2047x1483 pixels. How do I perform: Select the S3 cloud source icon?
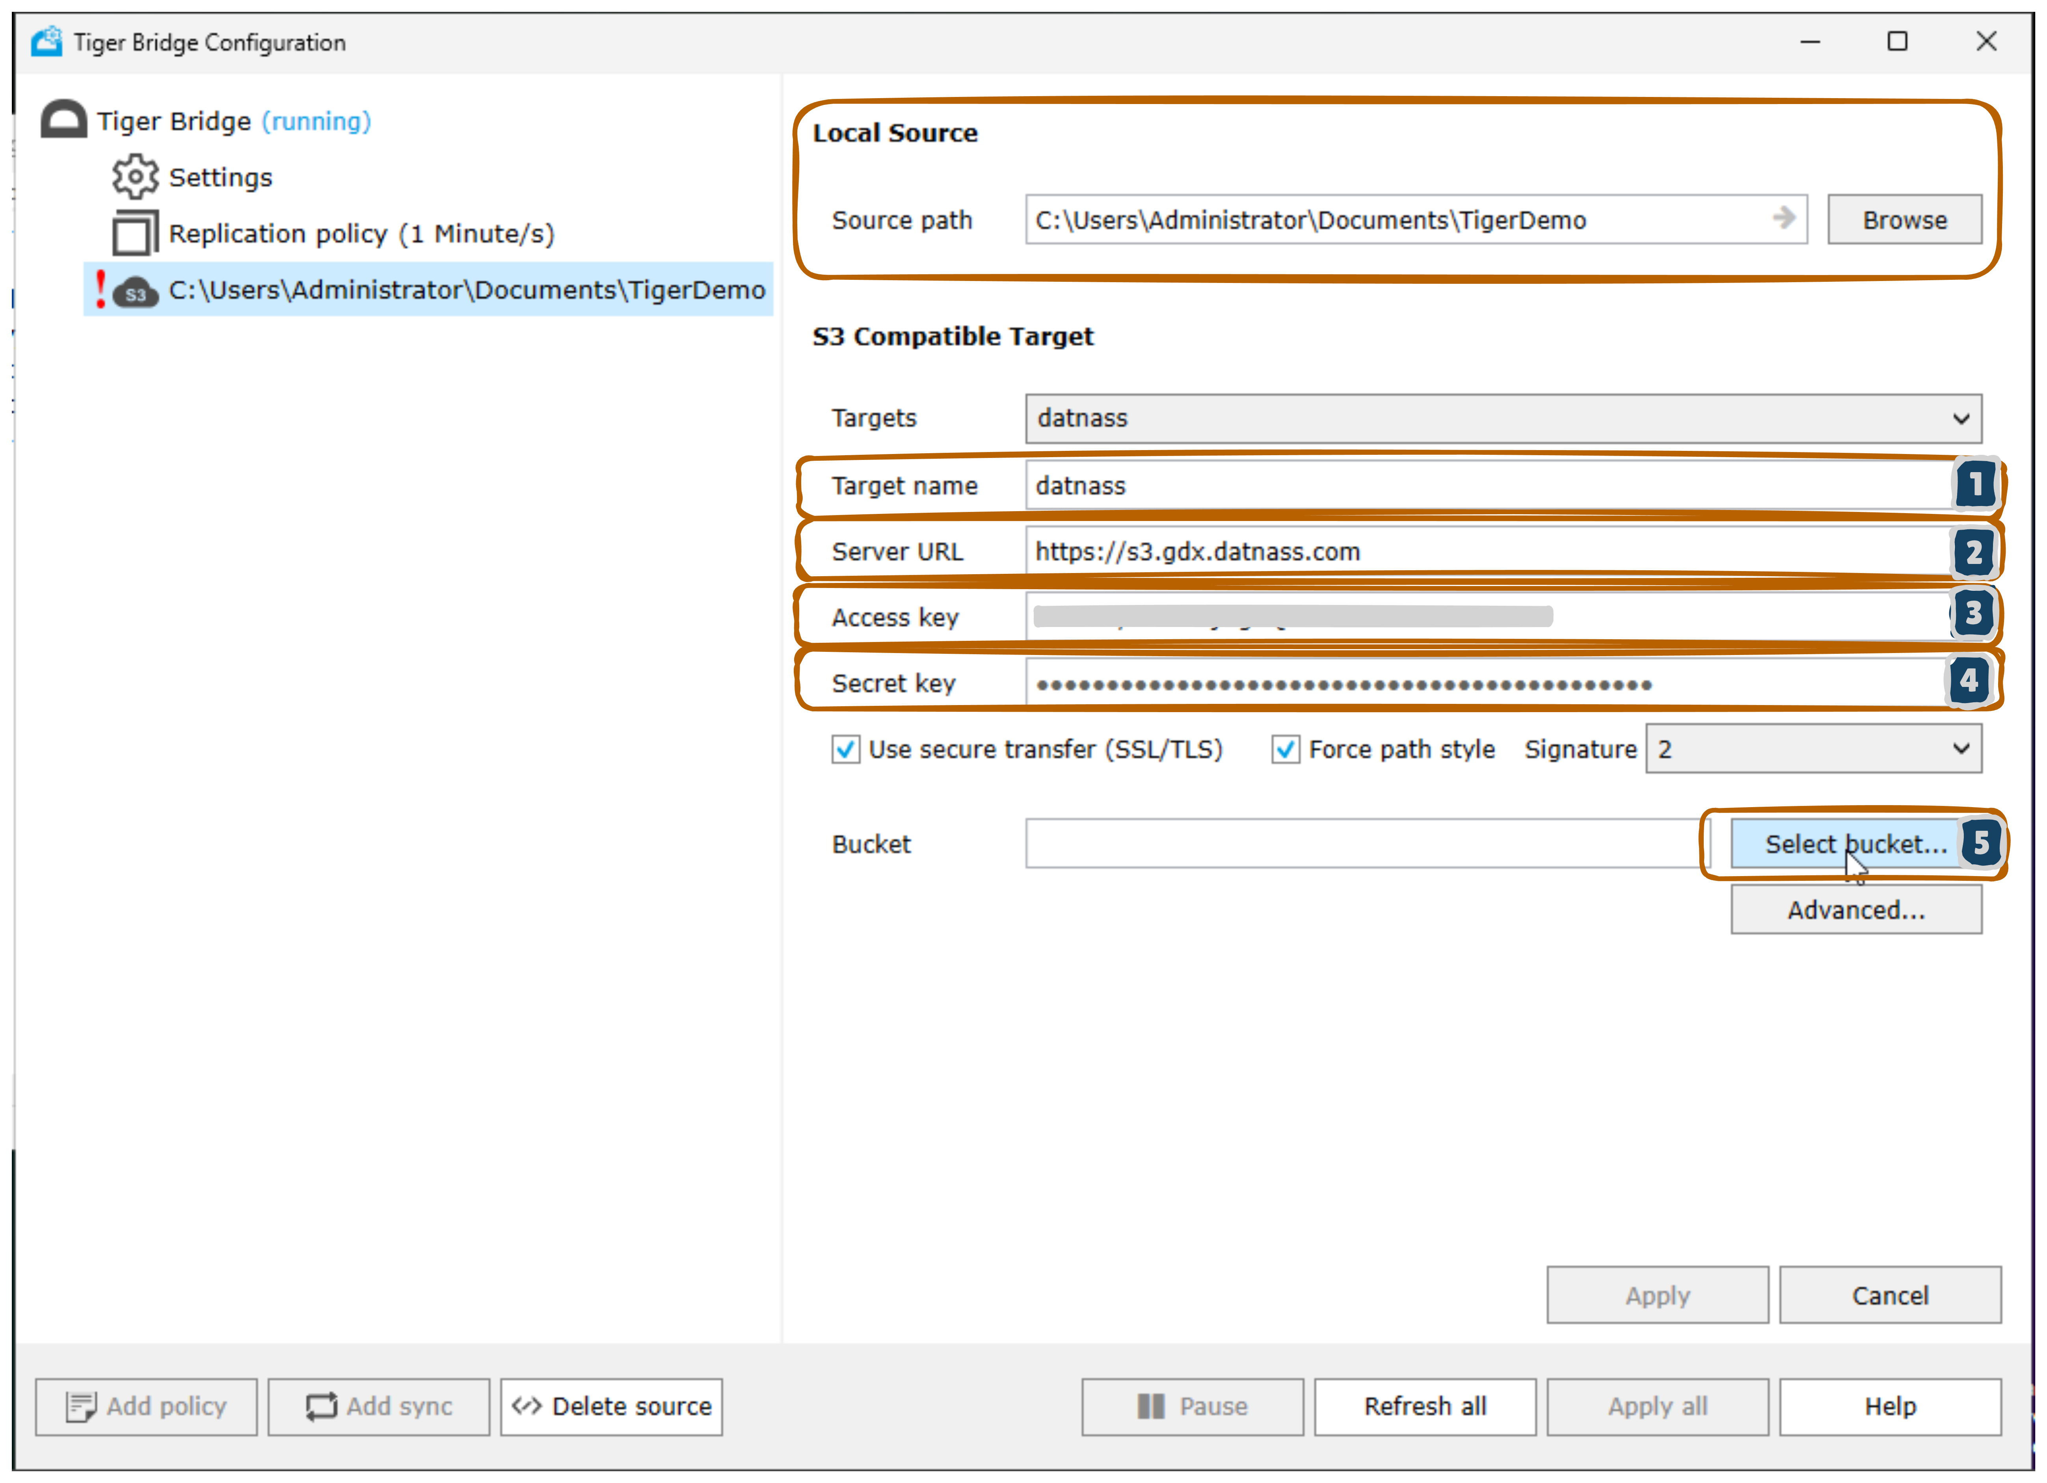[x=136, y=292]
